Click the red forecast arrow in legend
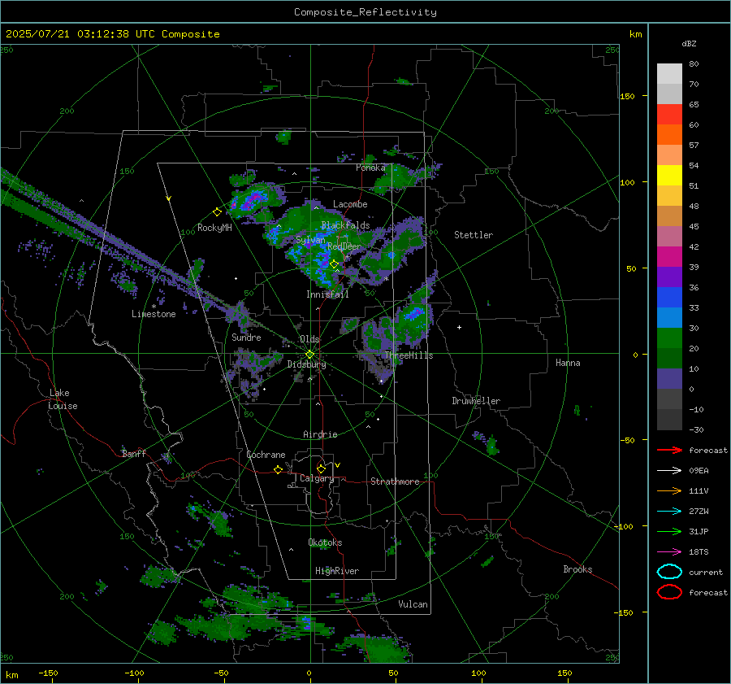Screen dimensions: 731x684 click(669, 450)
